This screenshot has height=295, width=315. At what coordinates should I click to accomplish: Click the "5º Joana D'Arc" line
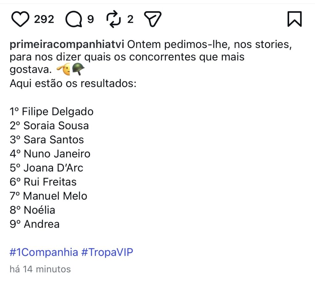46,168
